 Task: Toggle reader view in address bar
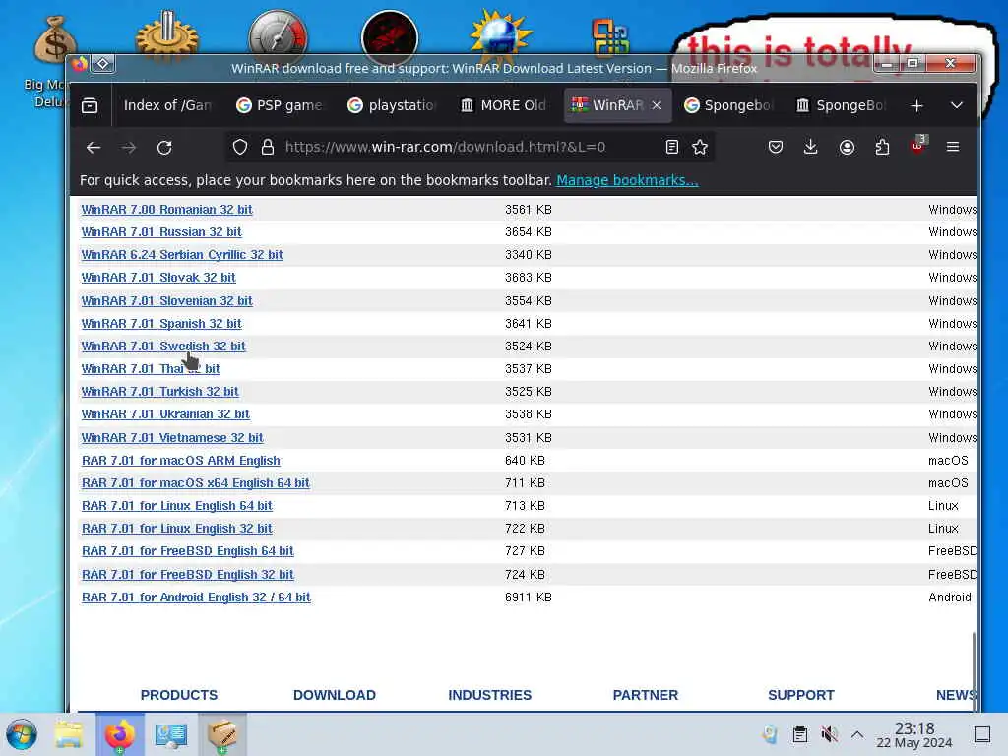click(671, 148)
